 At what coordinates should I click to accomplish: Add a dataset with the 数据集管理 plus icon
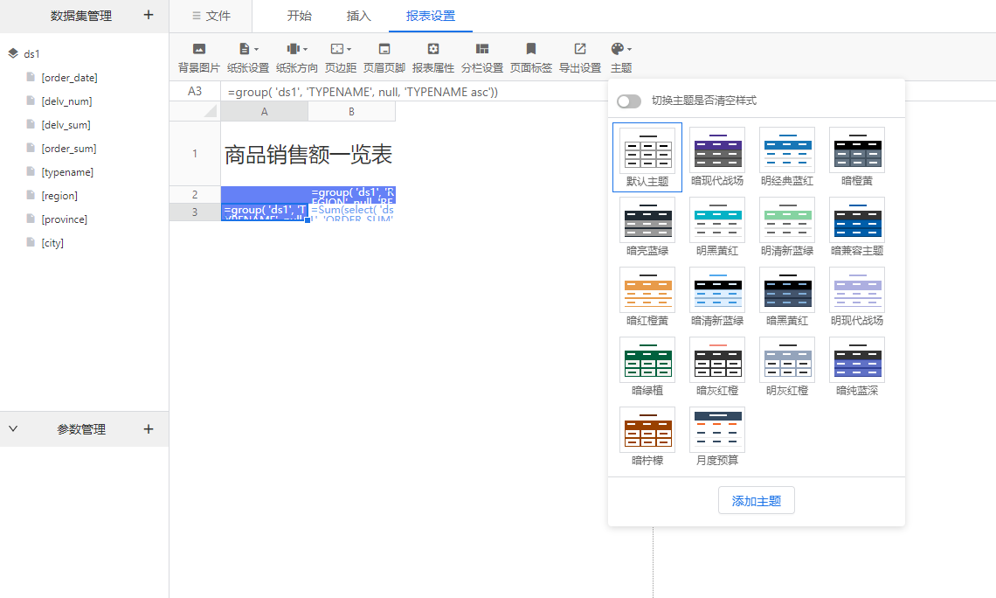click(x=149, y=15)
